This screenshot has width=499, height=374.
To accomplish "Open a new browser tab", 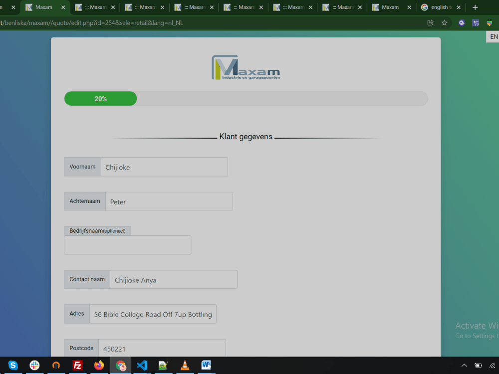I will pos(475,7).
